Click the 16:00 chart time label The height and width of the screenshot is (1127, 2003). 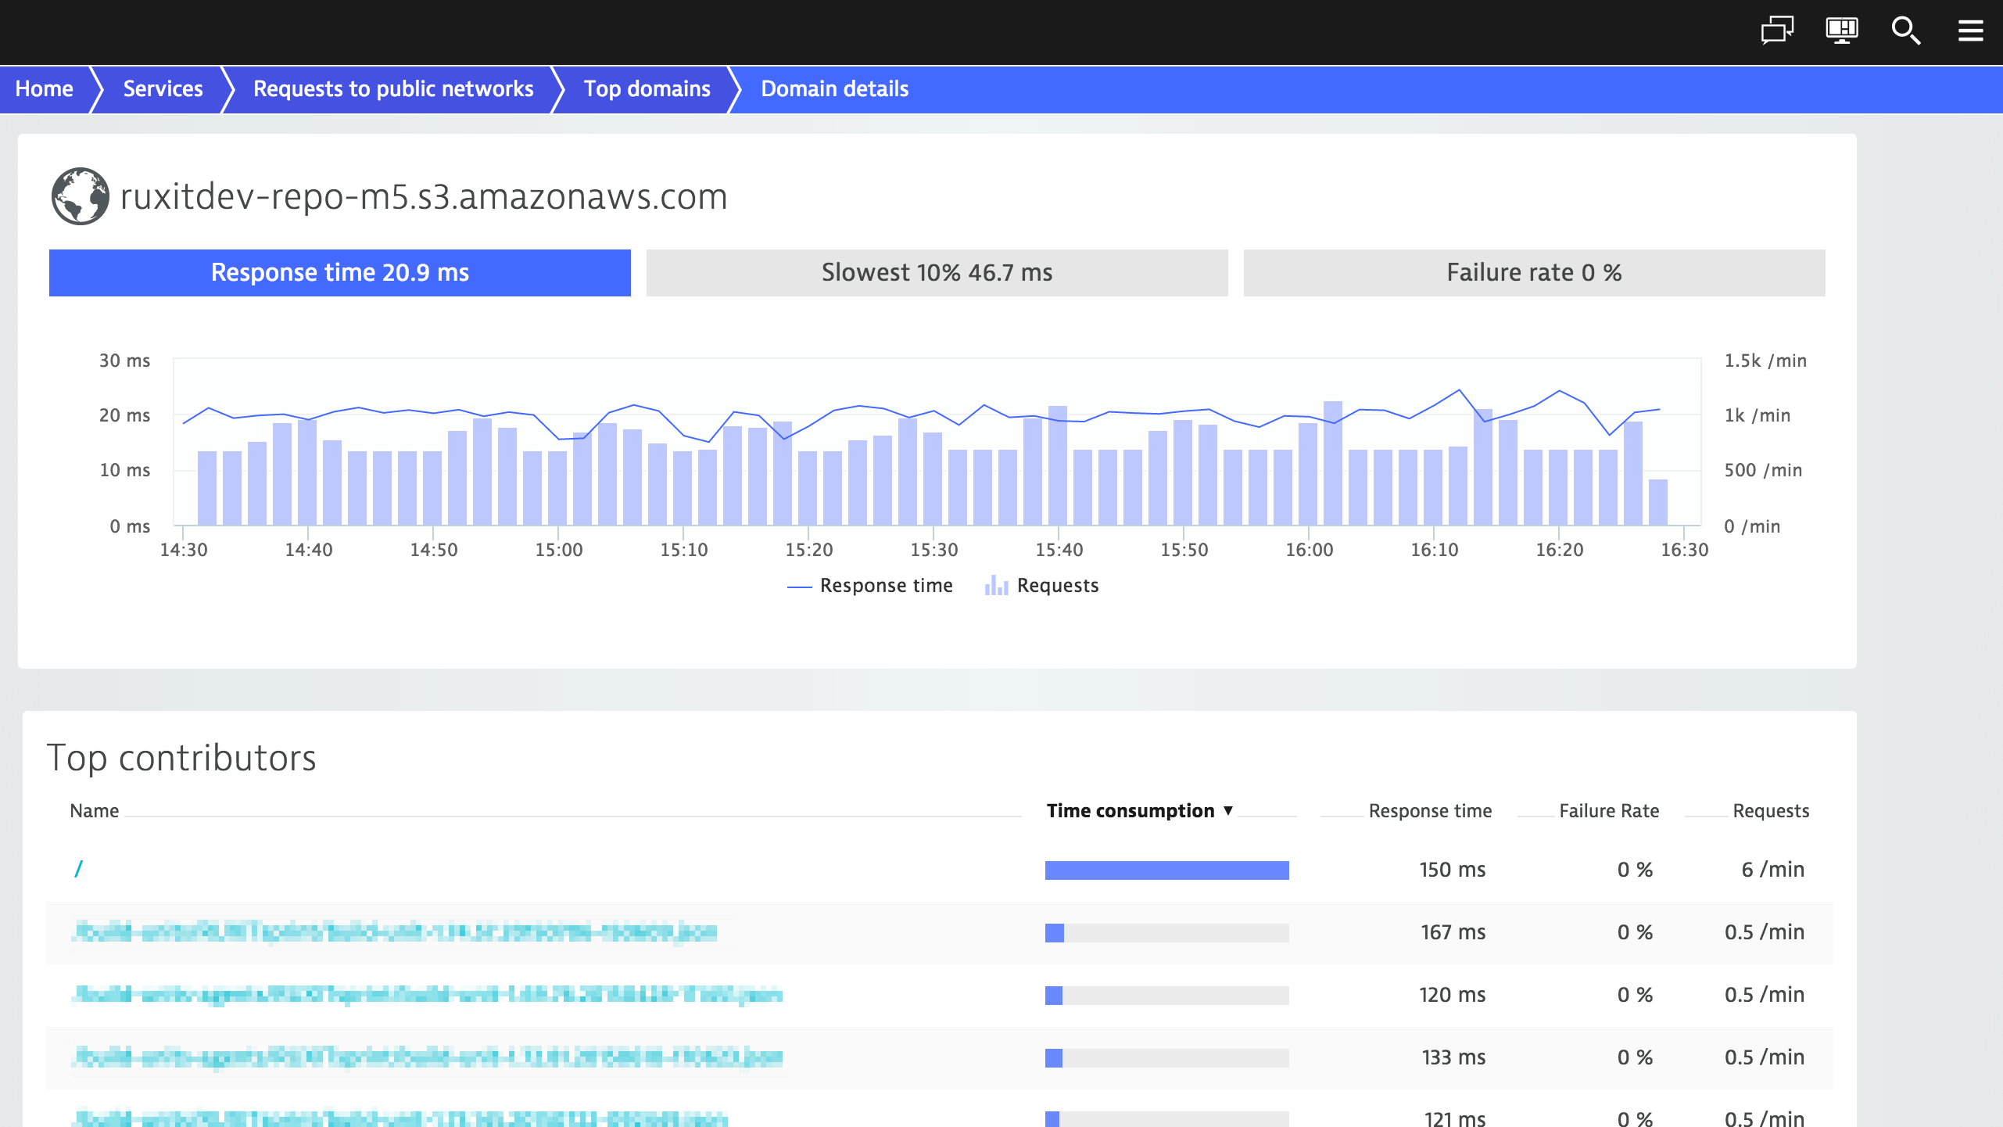click(1309, 550)
